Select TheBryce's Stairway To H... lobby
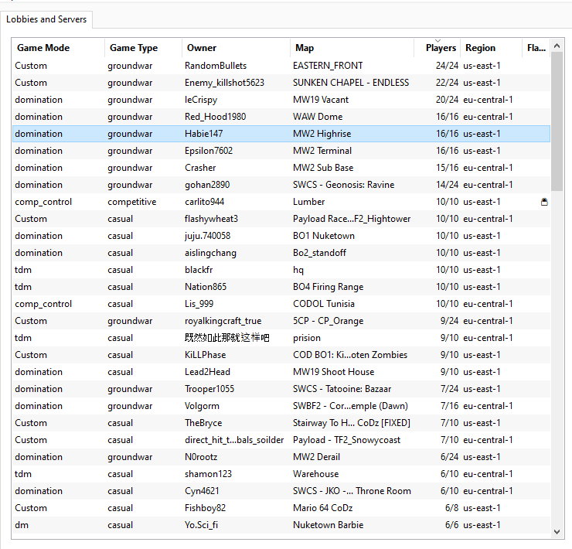Viewport: 572px width, 549px height. tap(281, 423)
